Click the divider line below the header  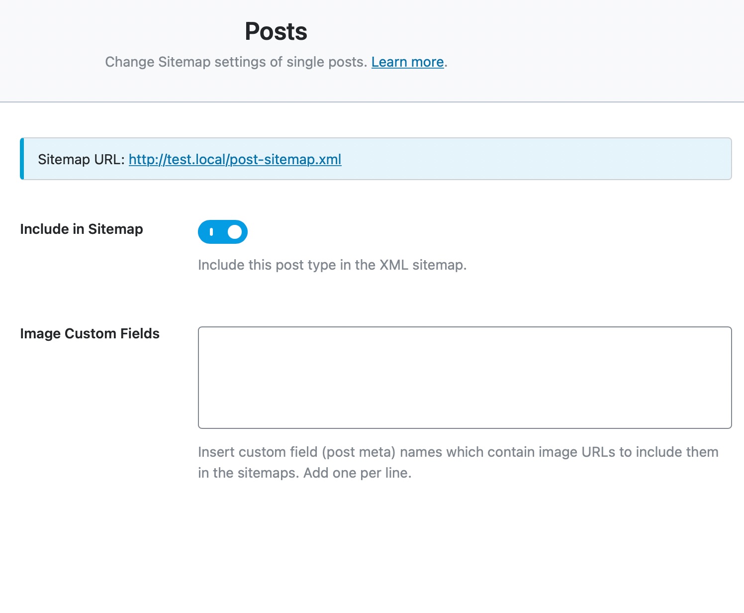[x=372, y=102]
